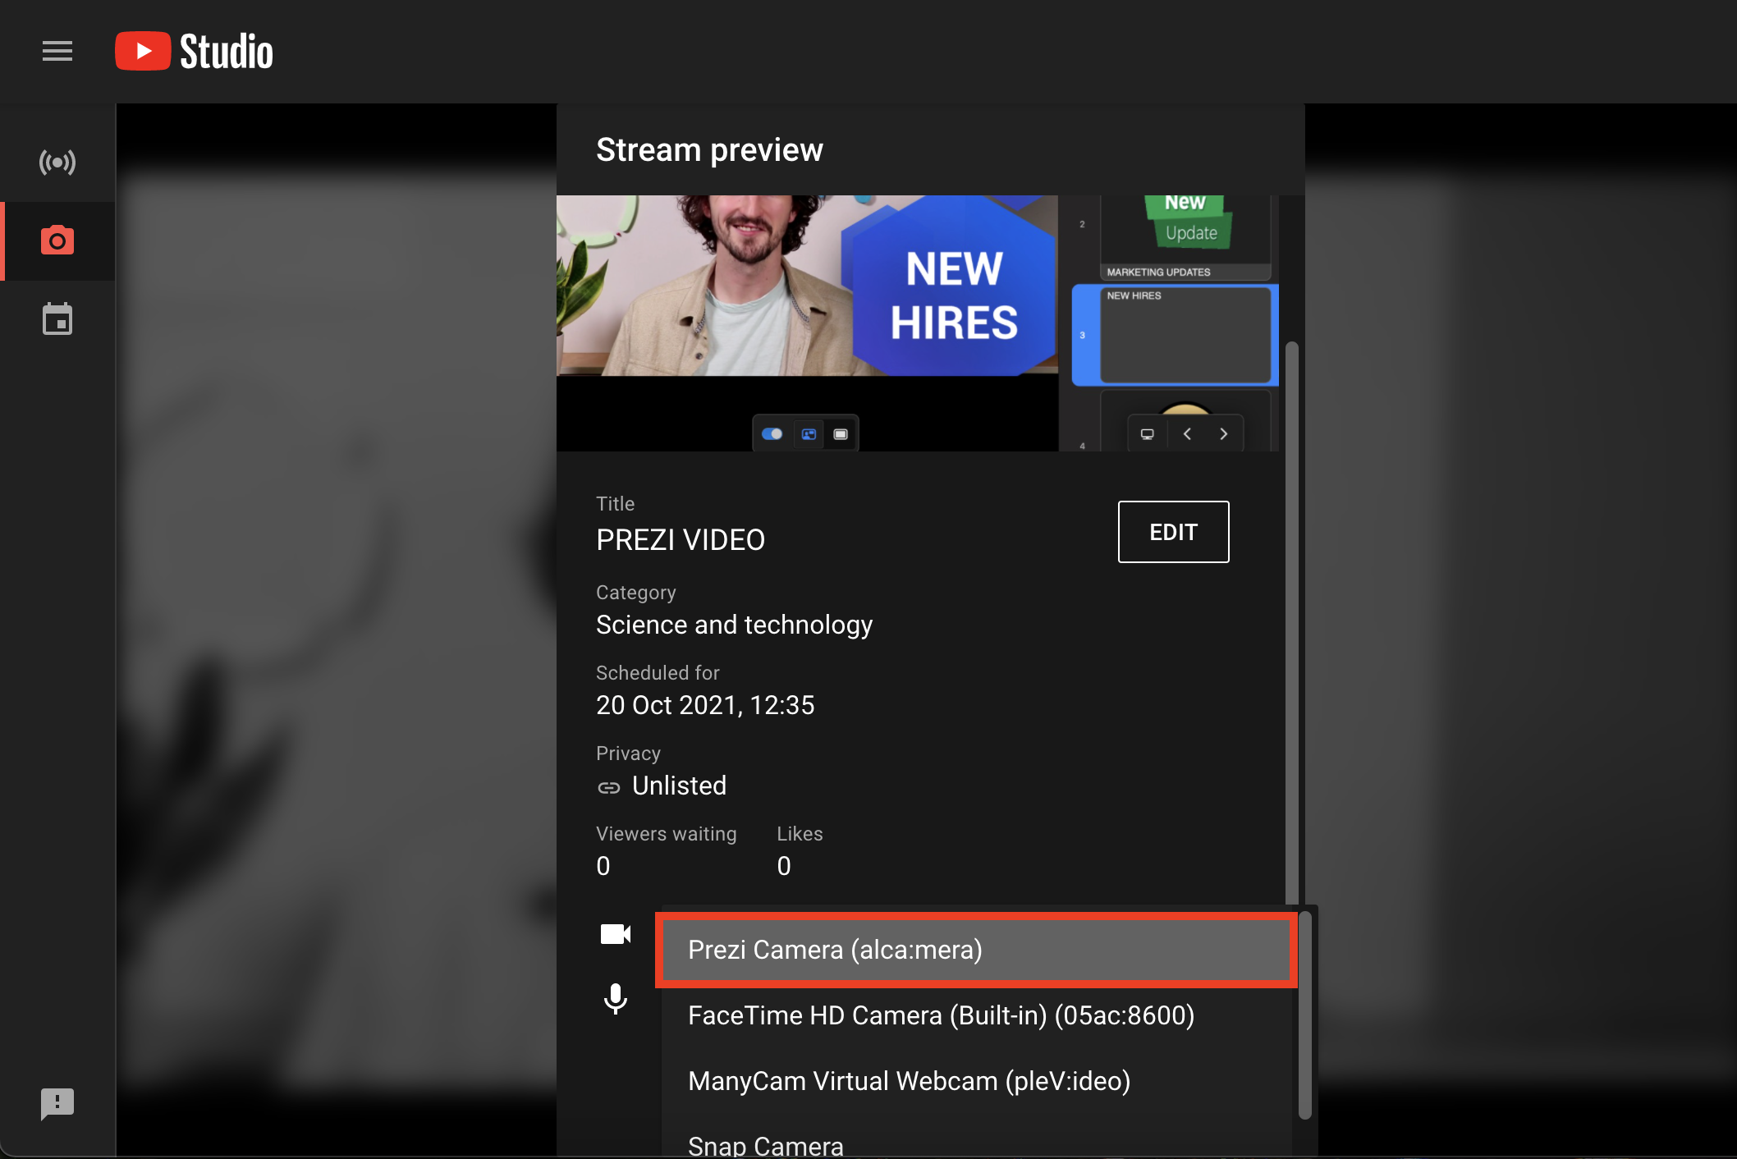Image resolution: width=1737 pixels, height=1159 pixels.
Task: Select Snap Camera from camera list
Action: click(x=765, y=1144)
